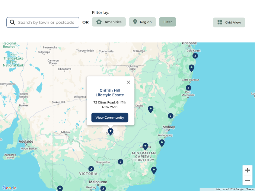
Task: Select the coastal pin south of Canberra
Action: click(154, 171)
